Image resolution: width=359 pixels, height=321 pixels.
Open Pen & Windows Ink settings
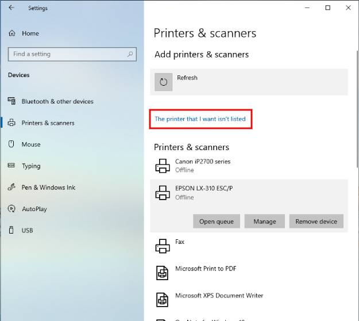point(48,188)
